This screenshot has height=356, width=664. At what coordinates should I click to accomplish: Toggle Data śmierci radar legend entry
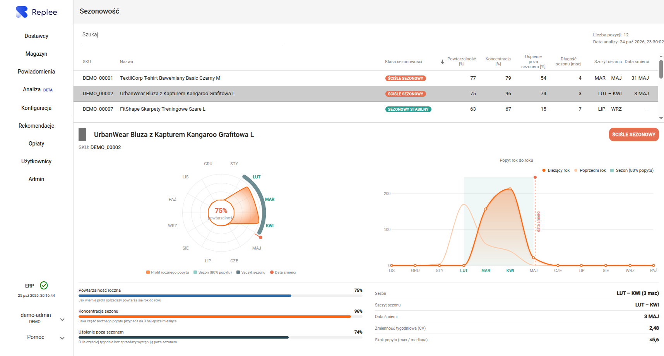click(x=283, y=272)
